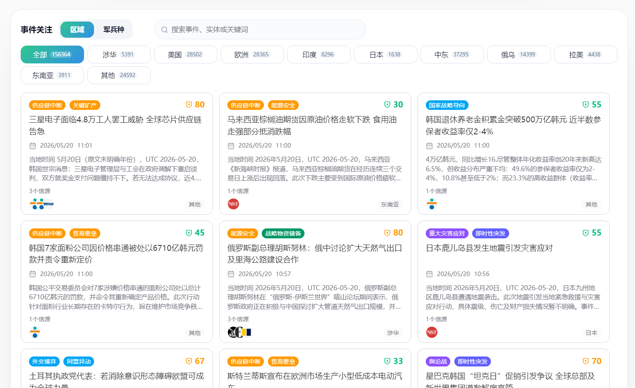Click calendar icon on Korean pension card
The image size is (635, 388).
coord(430,146)
